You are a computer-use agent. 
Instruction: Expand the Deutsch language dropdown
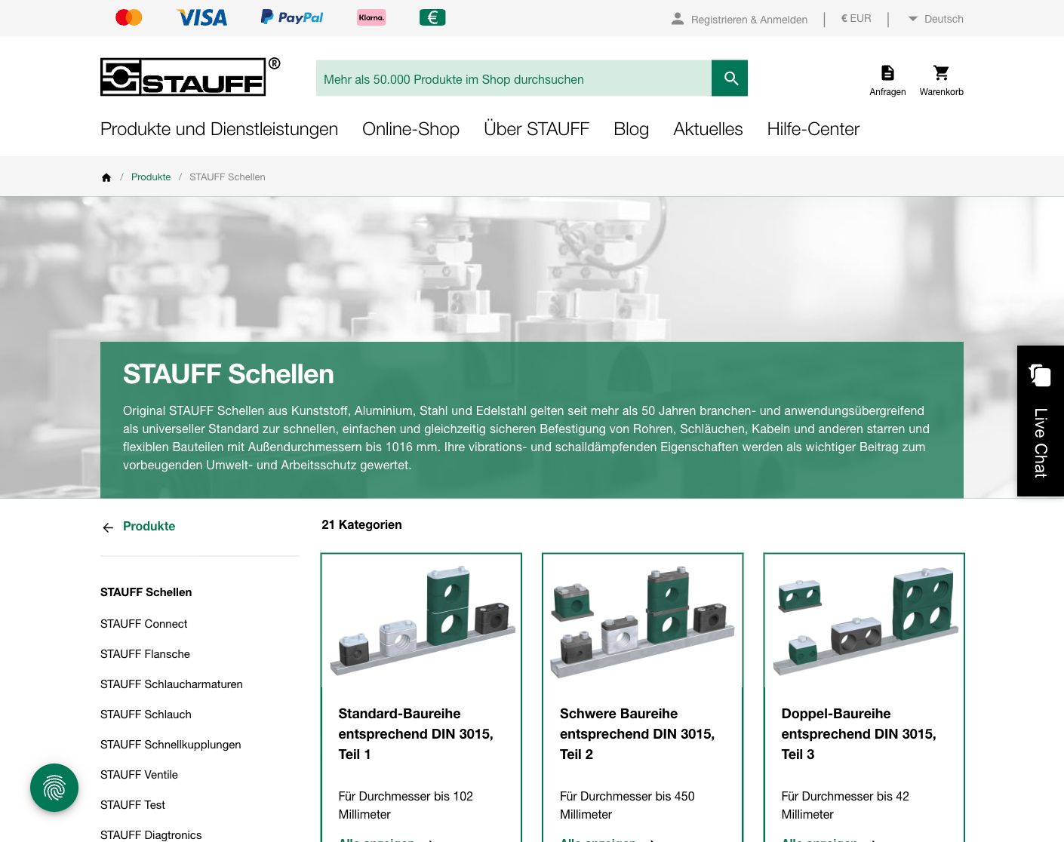(x=936, y=19)
